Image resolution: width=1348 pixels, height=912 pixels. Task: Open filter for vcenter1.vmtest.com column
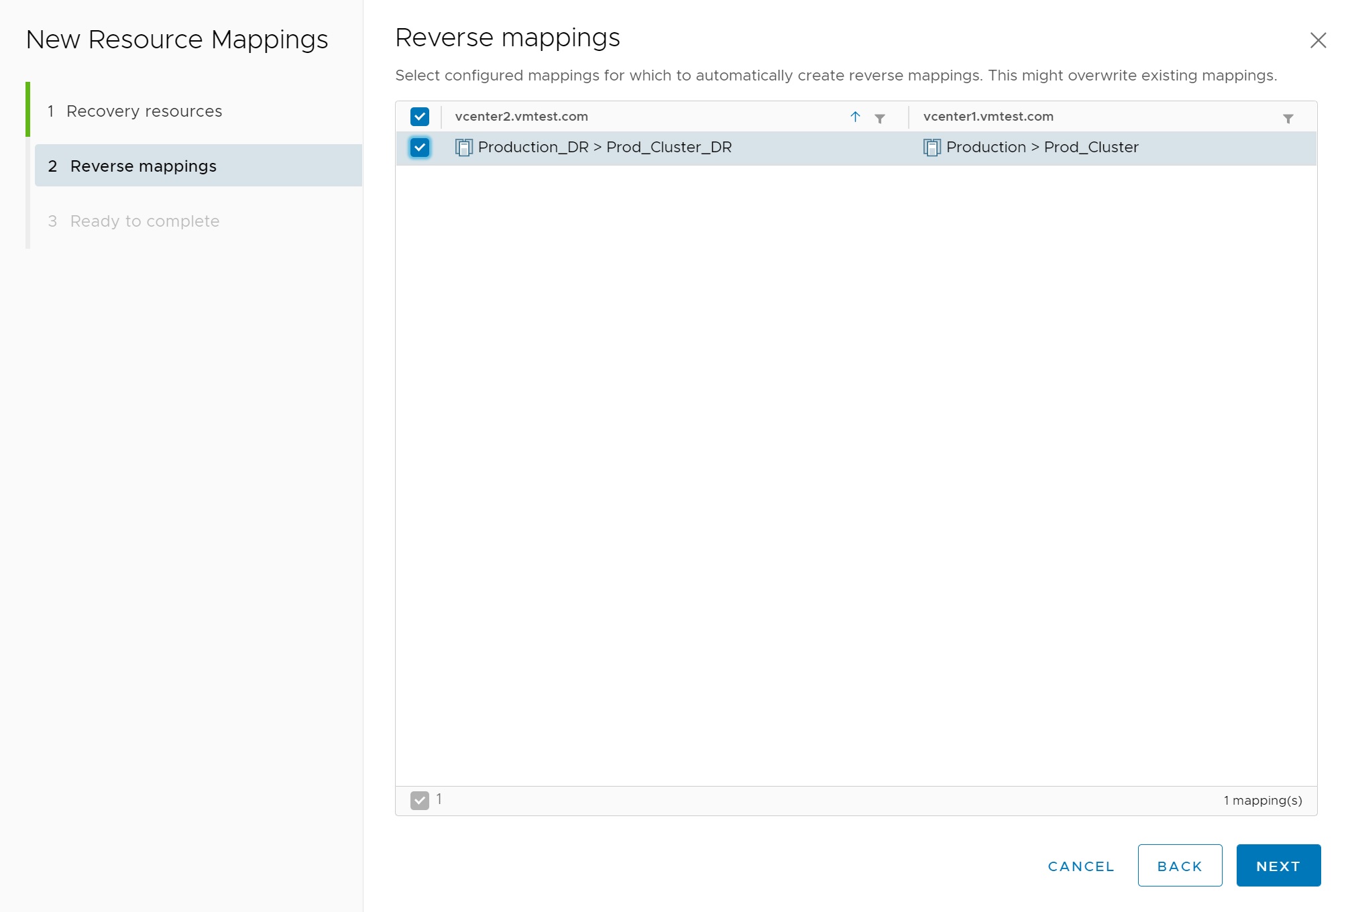[x=1288, y=119]
